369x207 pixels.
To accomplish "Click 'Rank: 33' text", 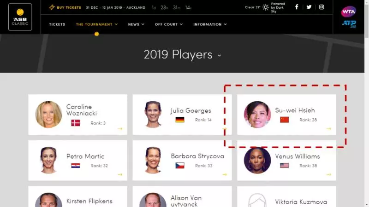I will pyautogui.click(x=203, y=166).
